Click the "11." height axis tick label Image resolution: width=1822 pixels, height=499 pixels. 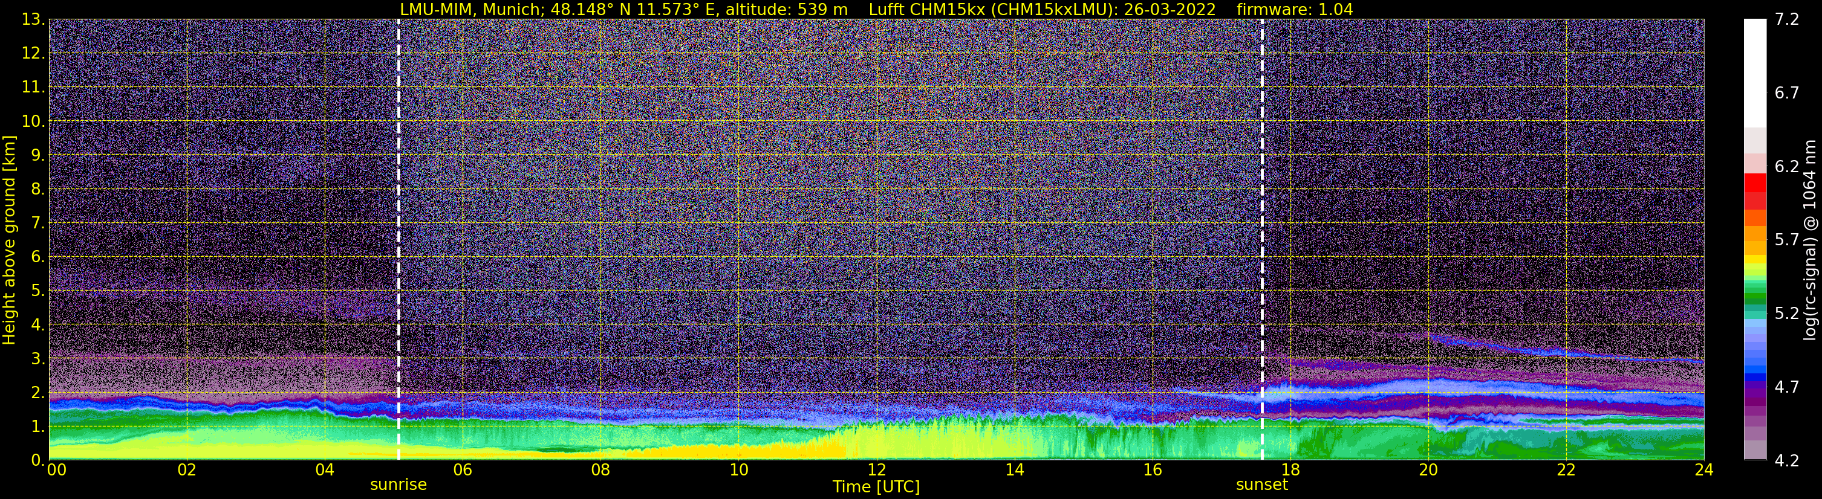pyautogui.click(x=33, y=88)
